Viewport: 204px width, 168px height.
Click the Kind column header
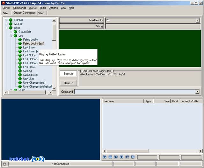(175, 101)
